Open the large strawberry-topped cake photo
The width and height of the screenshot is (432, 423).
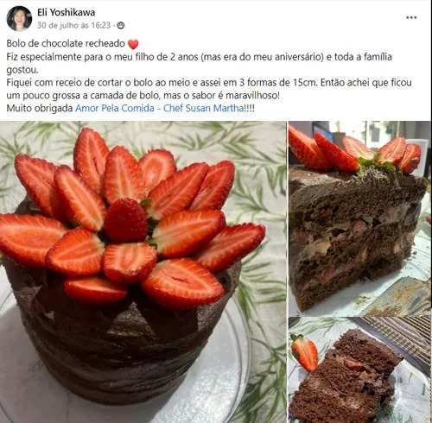click(143, 272)
